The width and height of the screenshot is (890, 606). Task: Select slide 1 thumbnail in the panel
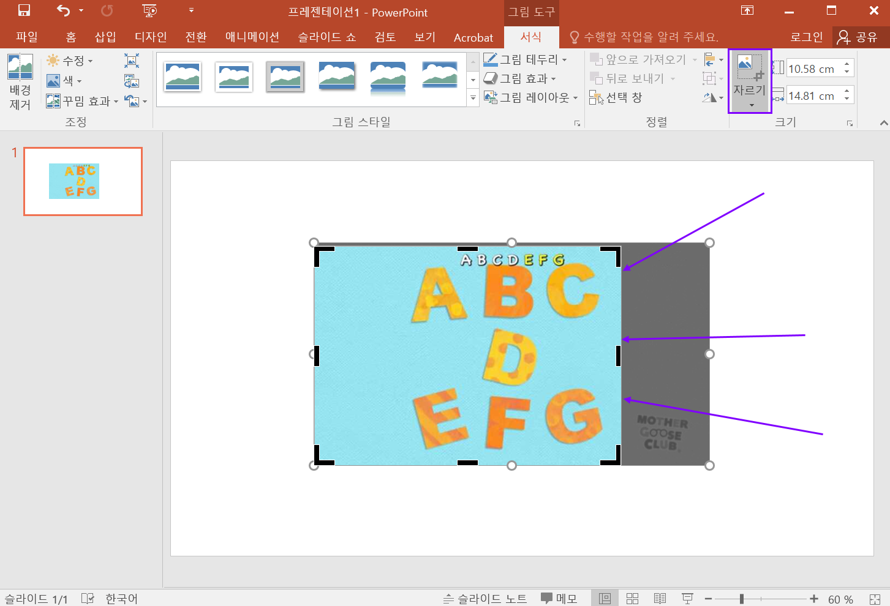(83, 181)
